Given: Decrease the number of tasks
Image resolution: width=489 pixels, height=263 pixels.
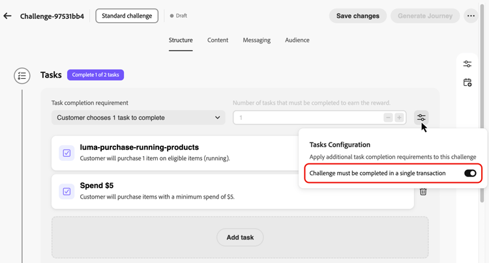Looking at the screenshot, I should click(388, 118).
